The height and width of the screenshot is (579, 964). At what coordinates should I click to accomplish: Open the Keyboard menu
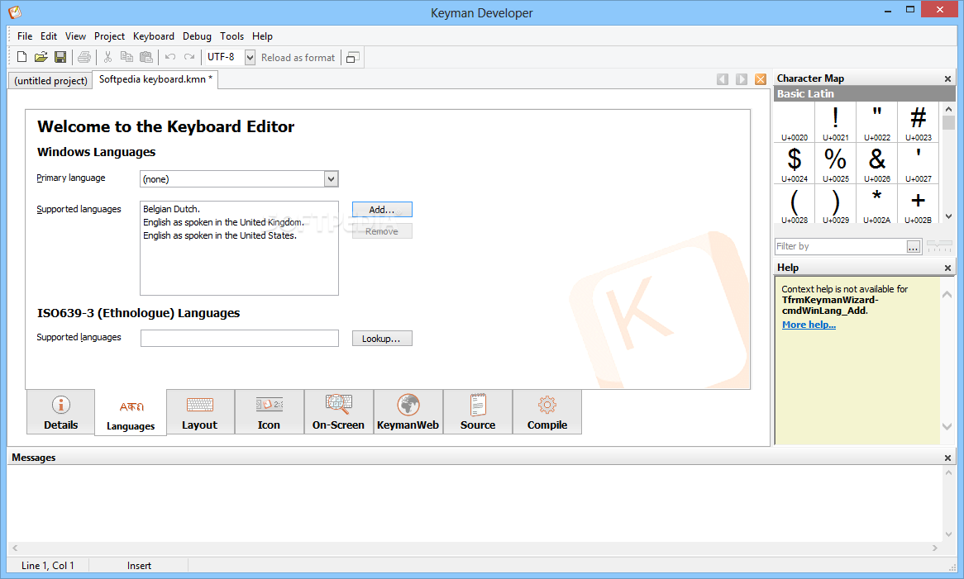(x=154, y=36)
